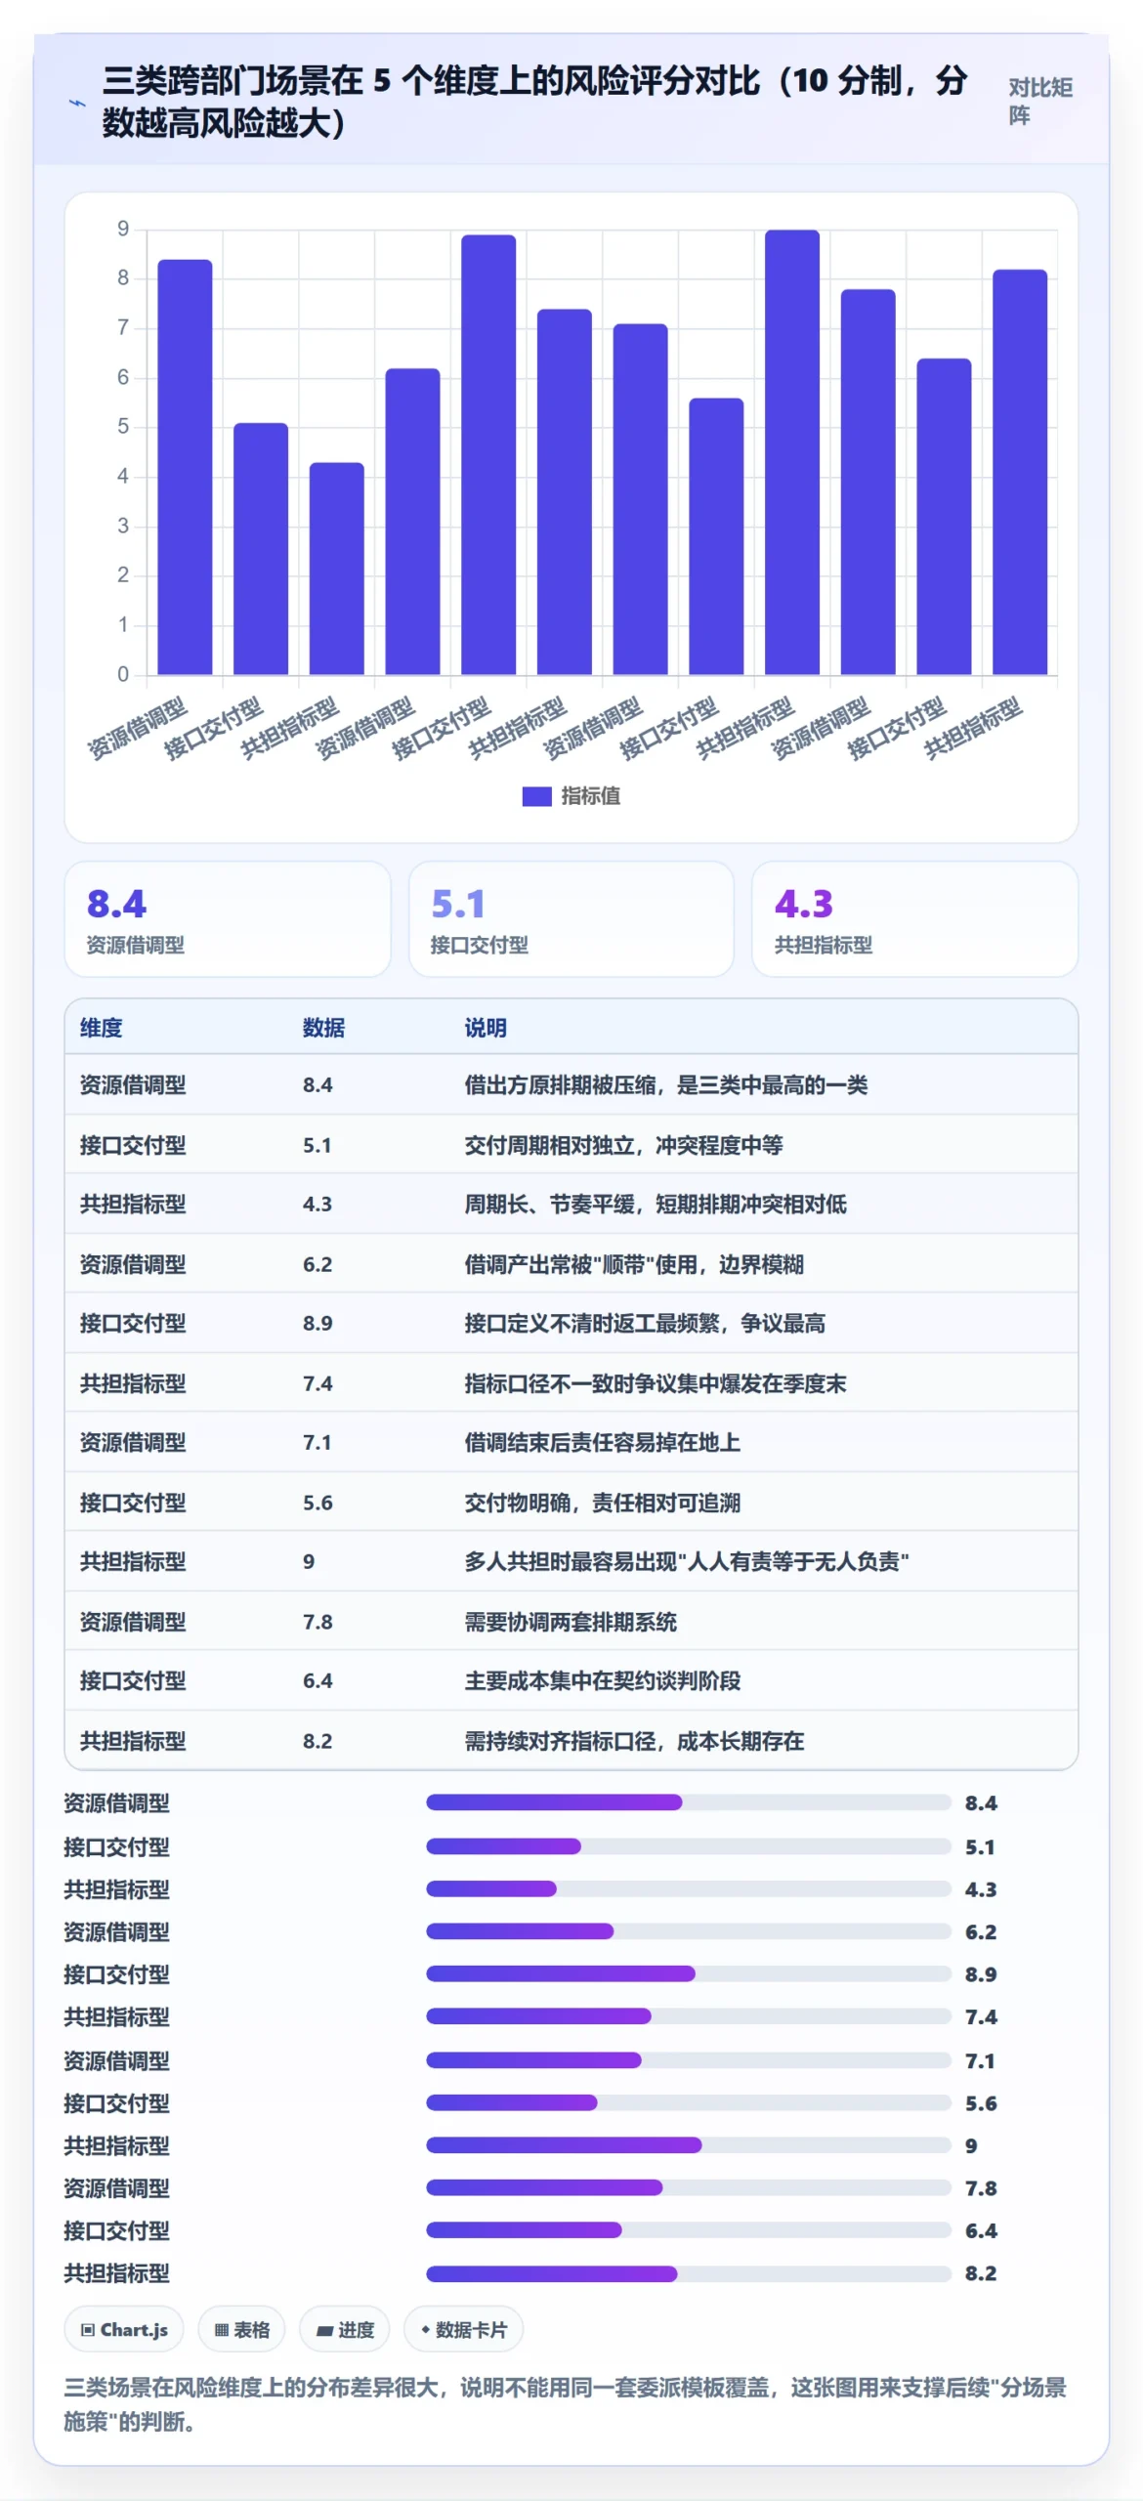Image resolution: width=1143 pixels, height=2501 pixels.
Task: Click the lightning icon beside the title
Action: coord(77,103)
